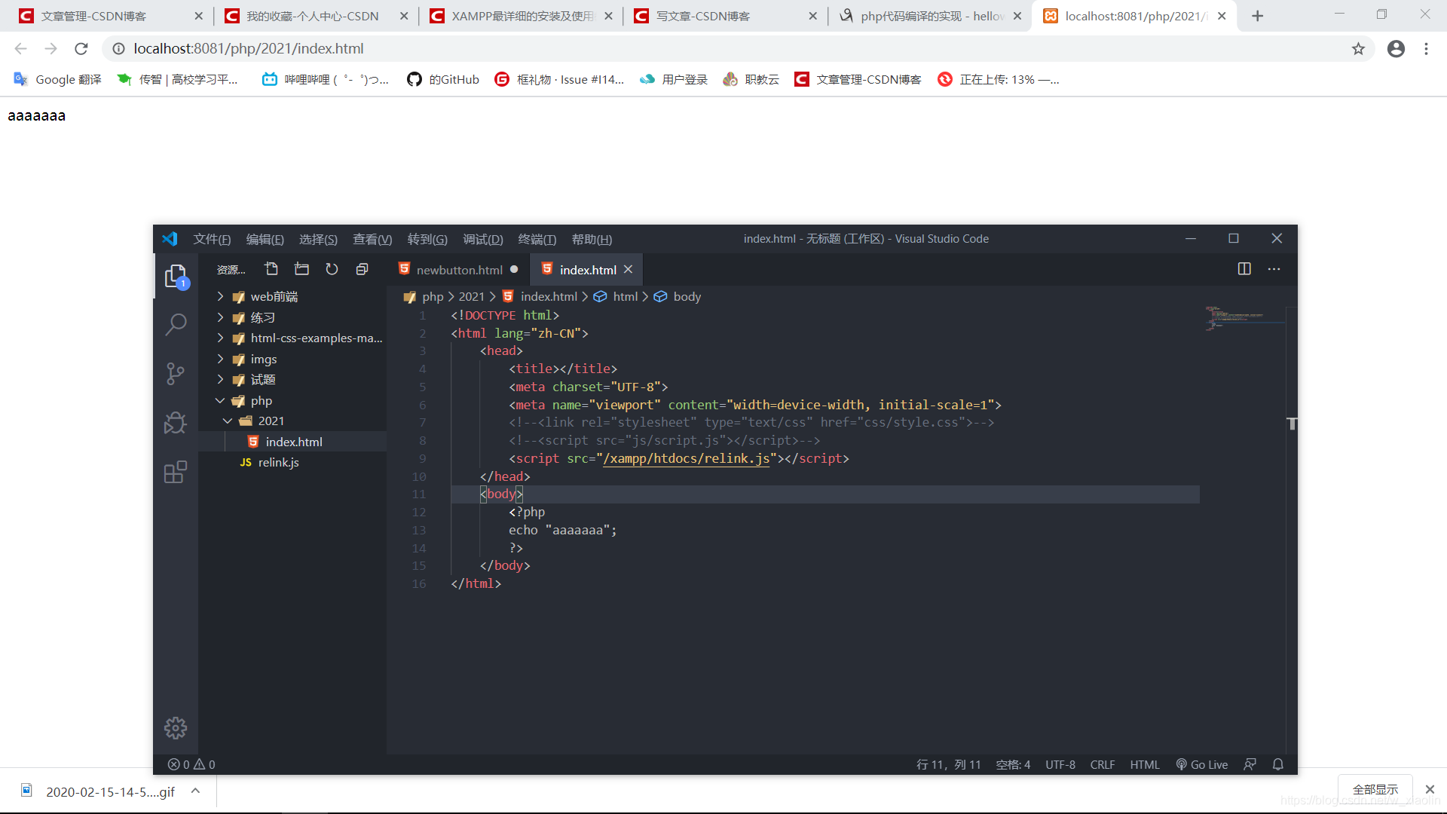
Task: Open the 选择(S) menu
Action: click(318, 239)
